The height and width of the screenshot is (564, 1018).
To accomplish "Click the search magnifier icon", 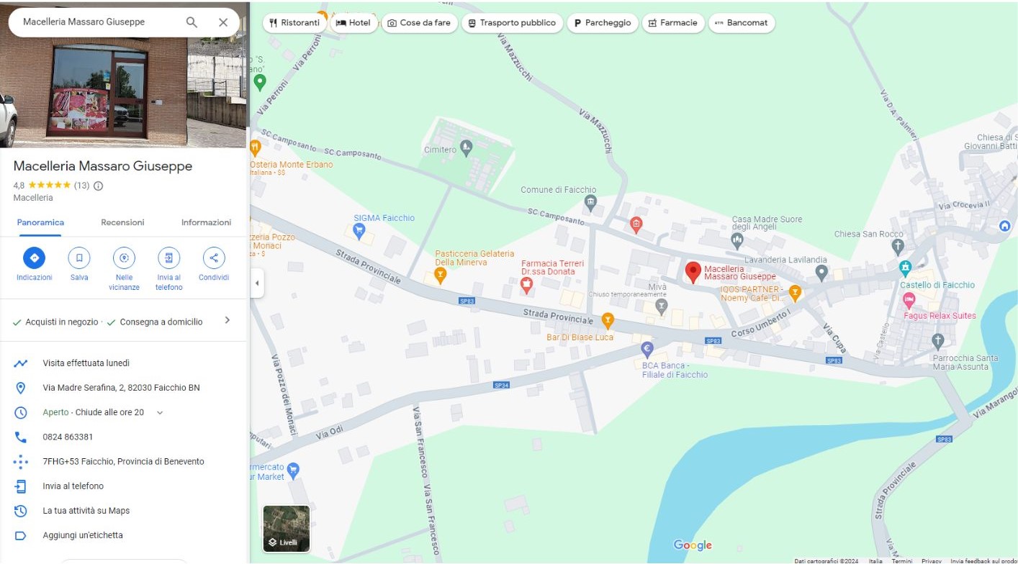I will 192,22.
